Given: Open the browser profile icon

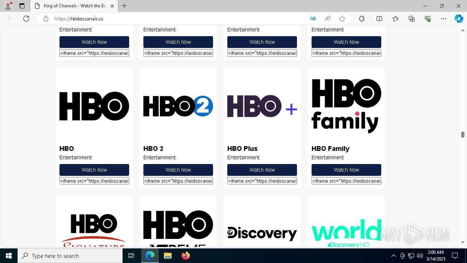Looking at the screenshot, I should pyautogui.click(x=8, y=6).
